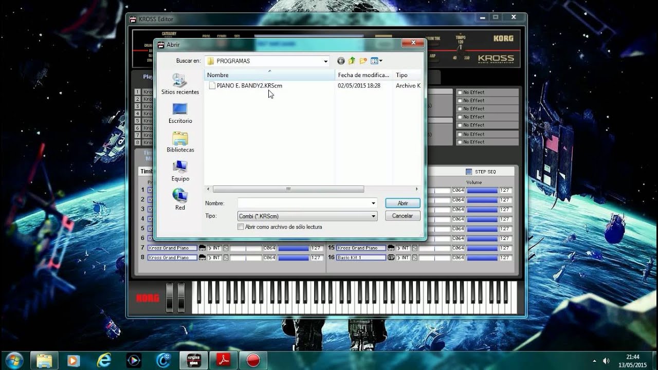Screen dimensions: 658x370
Task: Open Bibliotecas in the places bar
Action: pos(180,142)
